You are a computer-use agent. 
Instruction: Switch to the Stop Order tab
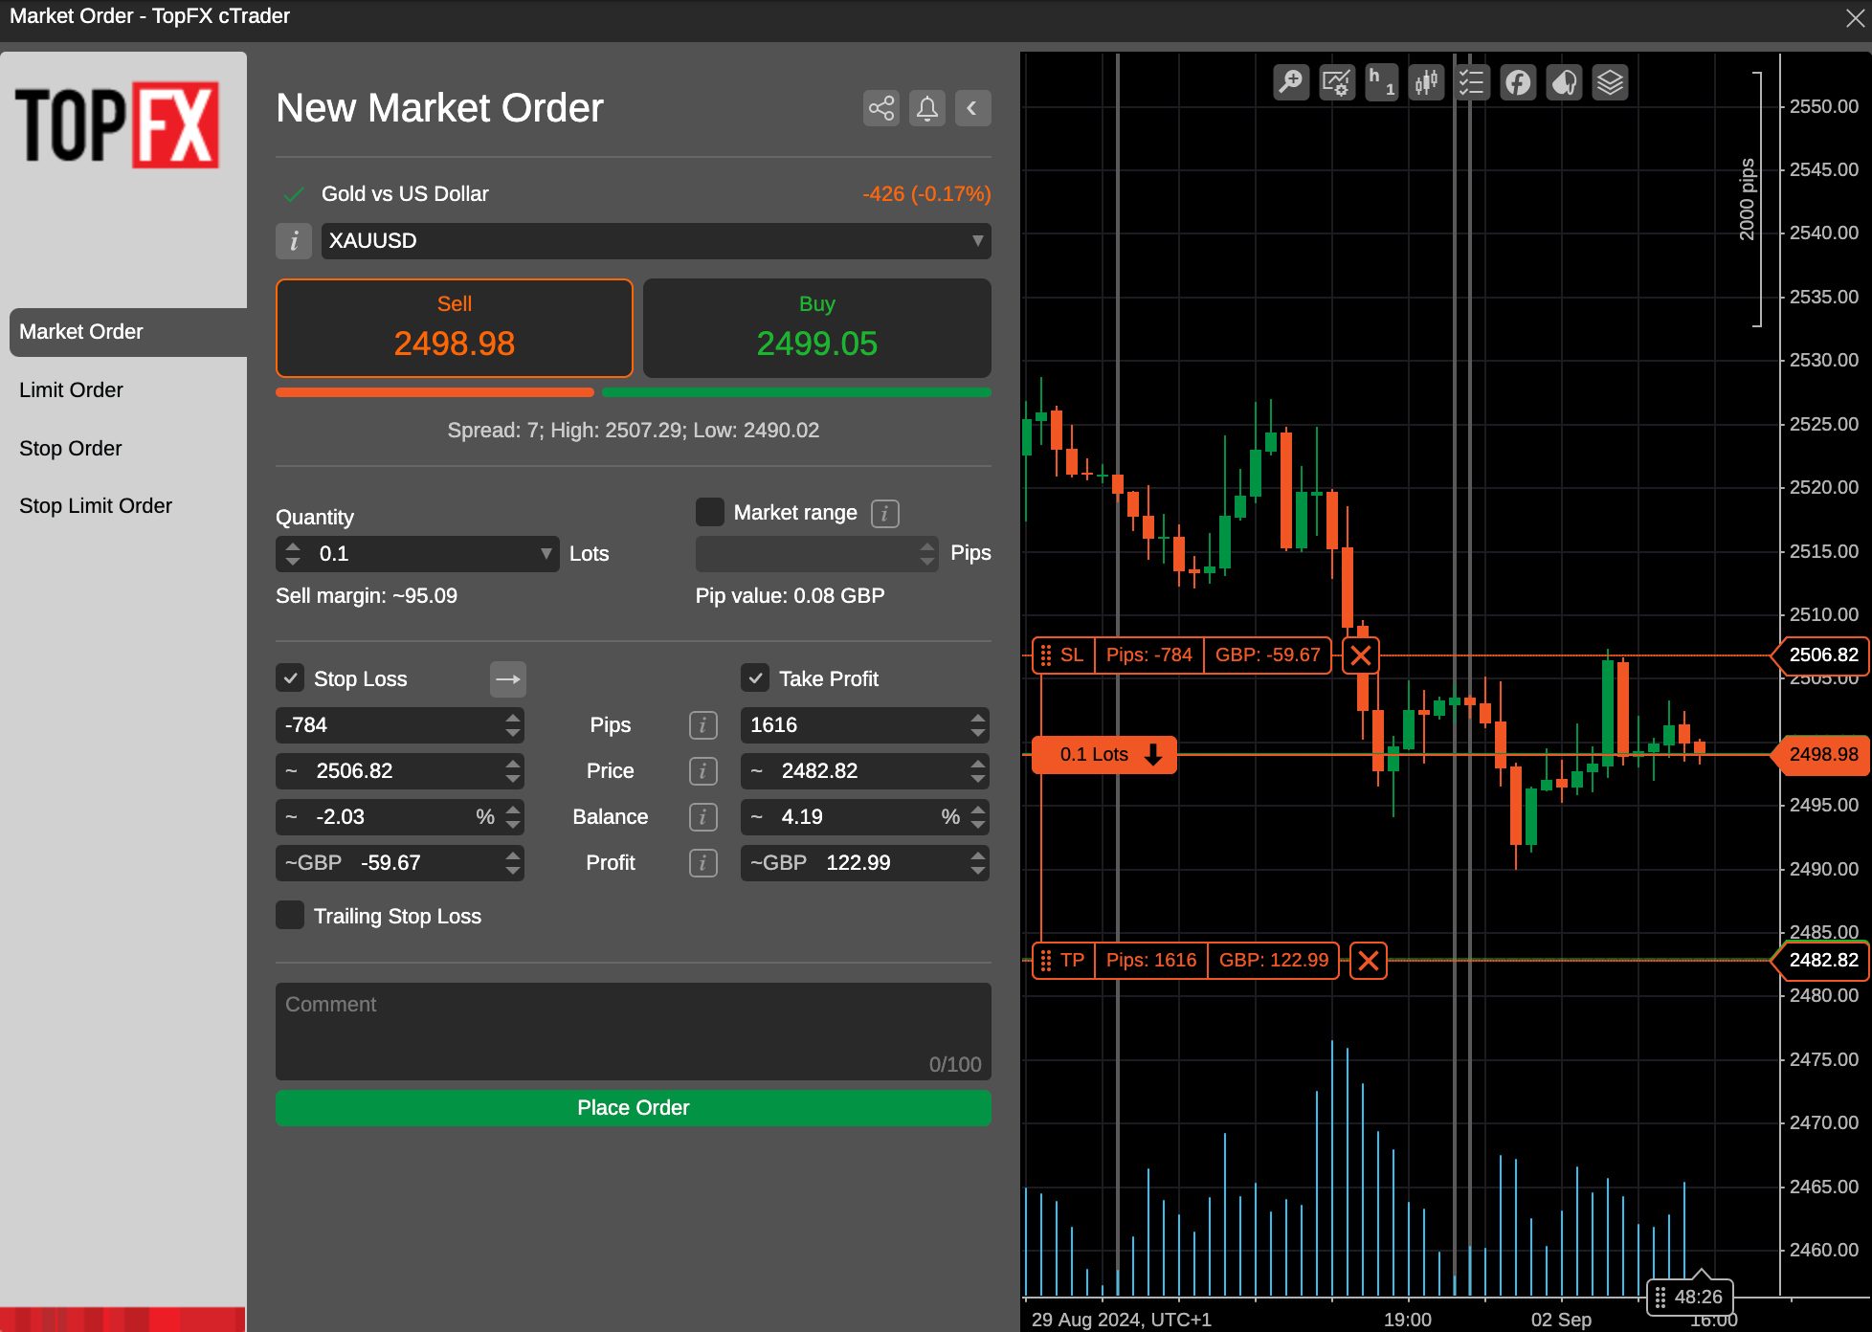click(70, 449)
